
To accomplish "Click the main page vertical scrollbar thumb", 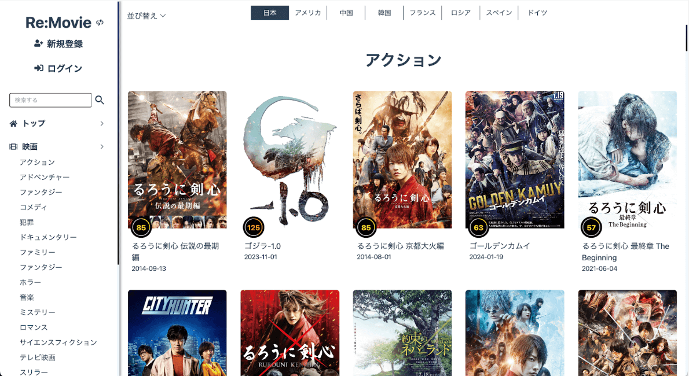I will [687, 38].
